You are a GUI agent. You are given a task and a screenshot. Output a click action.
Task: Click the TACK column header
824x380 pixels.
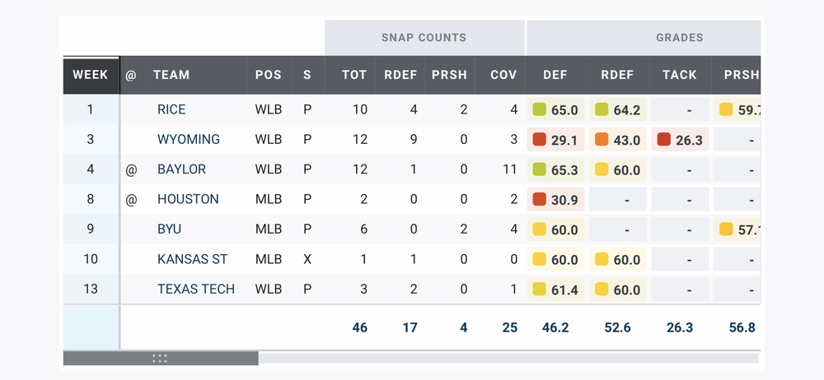pyautogui.click(x=680, y=75)
